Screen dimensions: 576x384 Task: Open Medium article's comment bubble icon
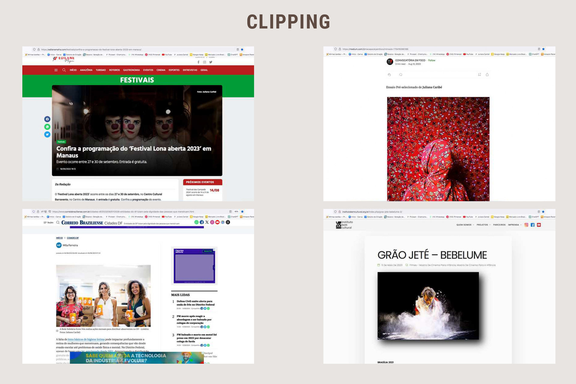[x=401, y=75]
